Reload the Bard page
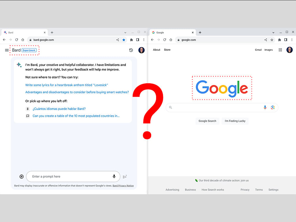 point(16,40)
